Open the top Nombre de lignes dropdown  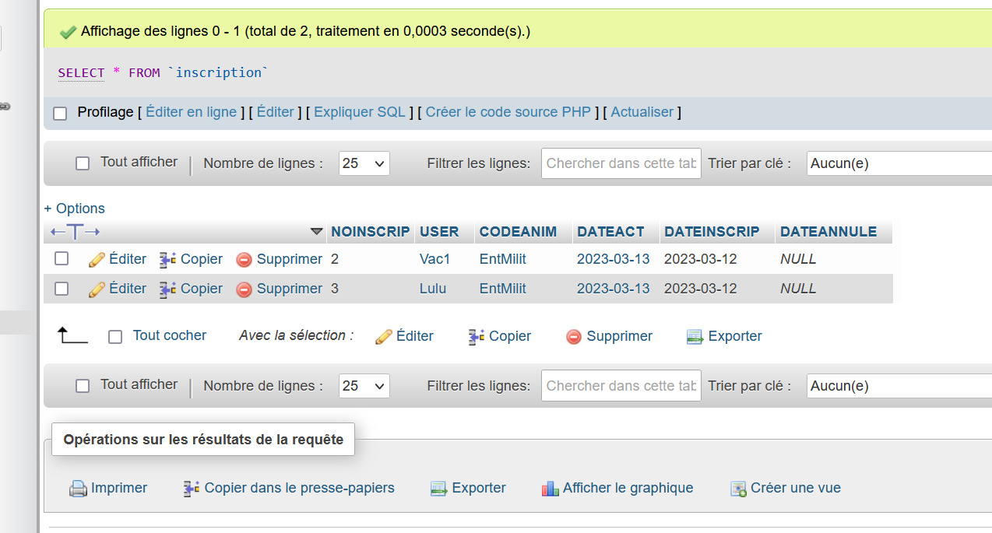tap(364, 163)
